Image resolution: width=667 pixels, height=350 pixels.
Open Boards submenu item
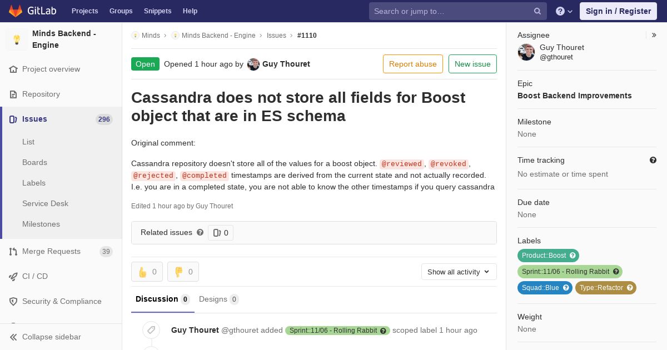[34, 162]
